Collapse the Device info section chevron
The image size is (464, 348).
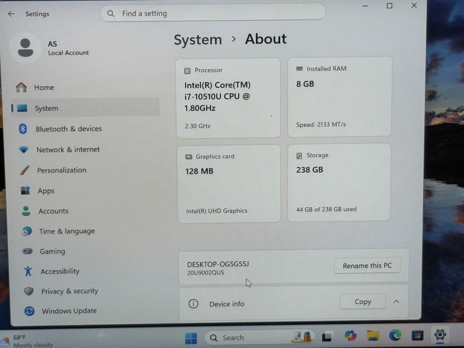click(x=396, y=302)
